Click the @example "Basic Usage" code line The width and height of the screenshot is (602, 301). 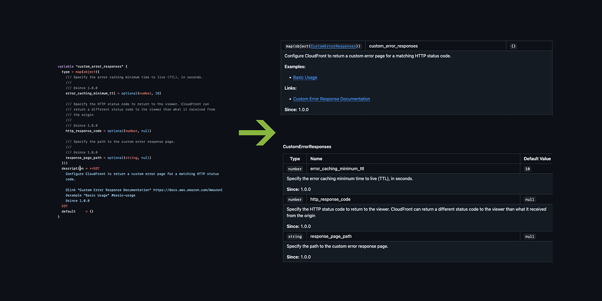point(100,195)
